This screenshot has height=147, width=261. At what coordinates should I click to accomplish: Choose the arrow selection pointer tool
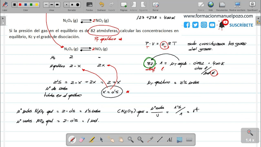click(x=101, y=140)
